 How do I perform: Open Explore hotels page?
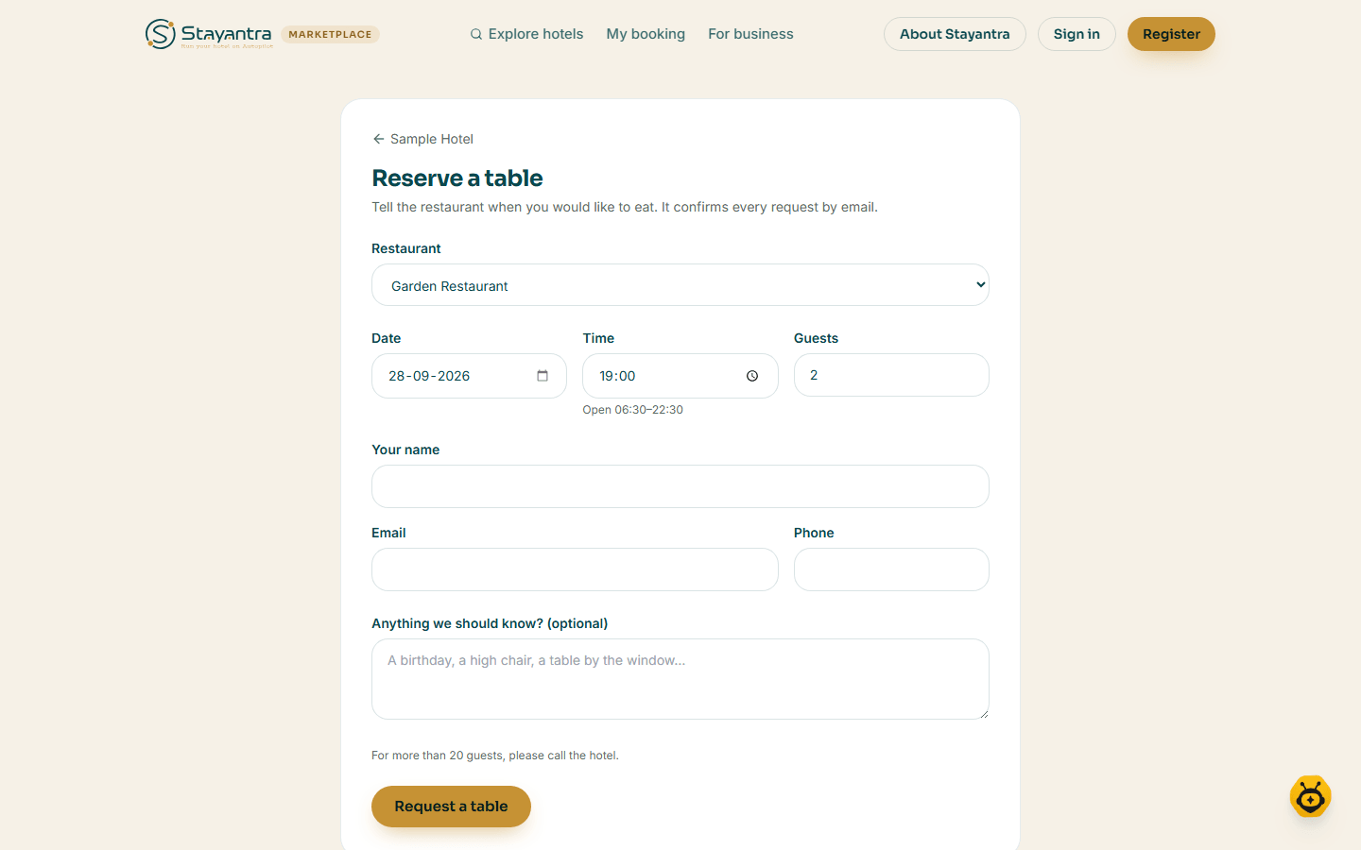(527, 34)
